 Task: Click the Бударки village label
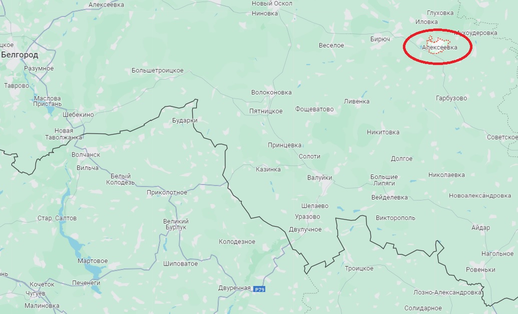(185, 120)
